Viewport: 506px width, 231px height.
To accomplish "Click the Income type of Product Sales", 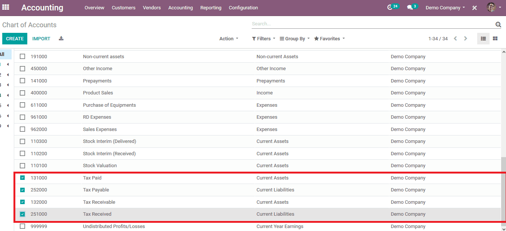I will pyautogui.click(x=264, y=93).
